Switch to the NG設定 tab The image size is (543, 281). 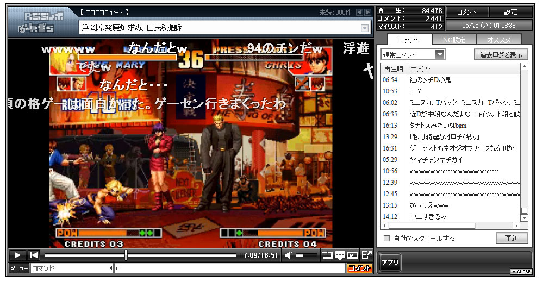click(x=454, y=40)
